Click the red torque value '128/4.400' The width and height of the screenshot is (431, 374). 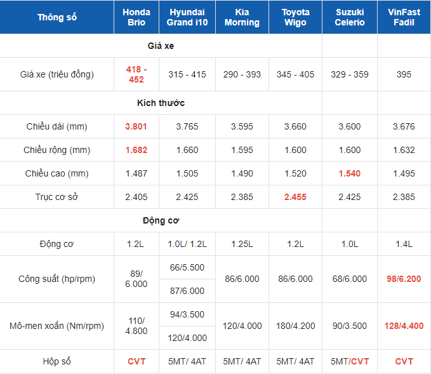coord(404,326)
